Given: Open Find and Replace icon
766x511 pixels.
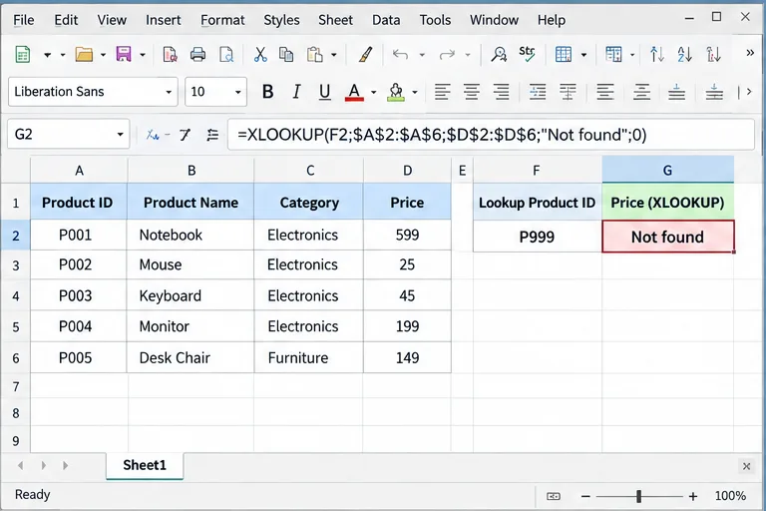Looking at the screenshot, I should pos(499,54).
